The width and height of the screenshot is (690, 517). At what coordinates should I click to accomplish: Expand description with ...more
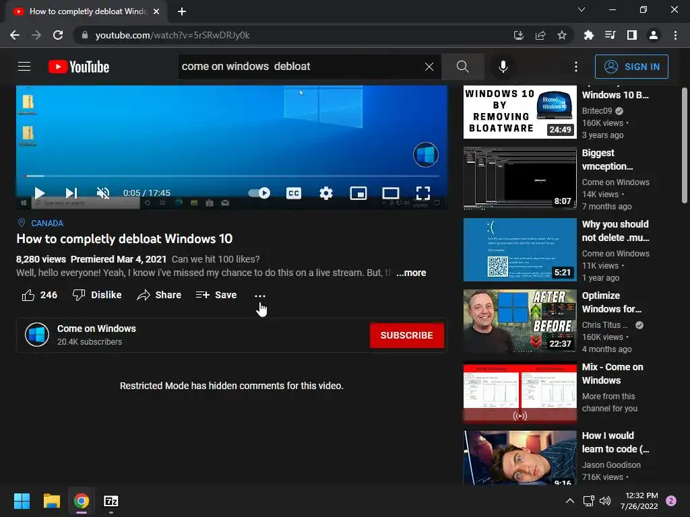coord(411,273)
